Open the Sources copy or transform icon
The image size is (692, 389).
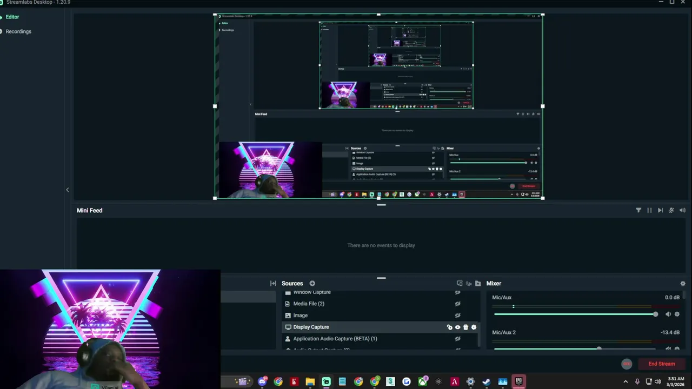[x=460, y=283]
